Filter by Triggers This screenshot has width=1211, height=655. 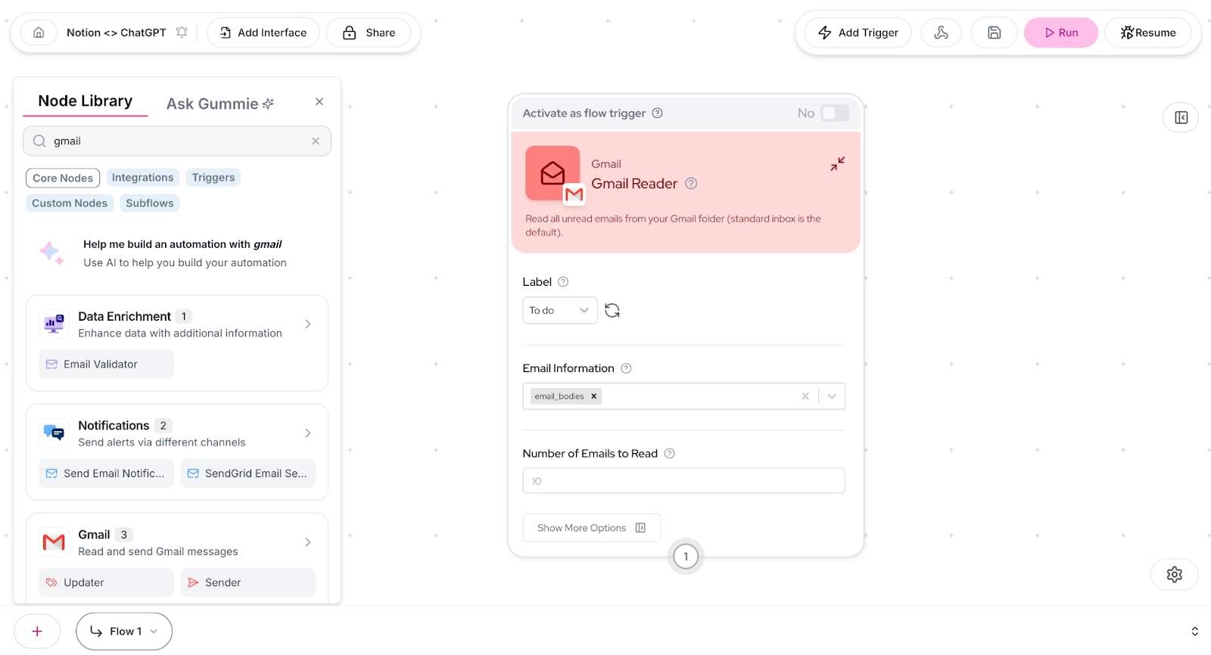pos(213,178)
